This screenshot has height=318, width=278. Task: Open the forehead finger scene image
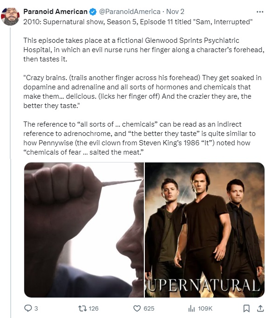click(x=84, y=230)
